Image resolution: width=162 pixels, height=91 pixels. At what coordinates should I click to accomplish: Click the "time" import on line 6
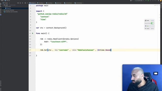(x=43, y=19)
